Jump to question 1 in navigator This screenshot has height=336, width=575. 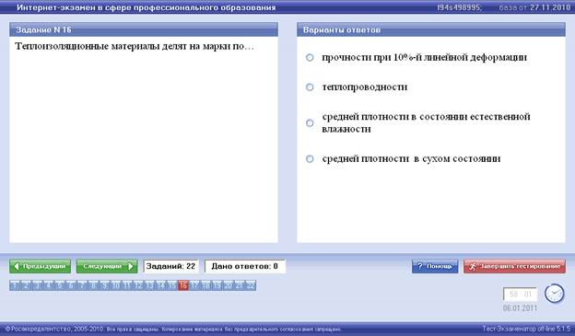tap(16, 285)
